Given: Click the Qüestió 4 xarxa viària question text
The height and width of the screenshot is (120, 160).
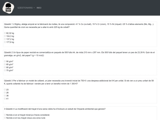Looking at the screenshot, I should coord(55,109).
